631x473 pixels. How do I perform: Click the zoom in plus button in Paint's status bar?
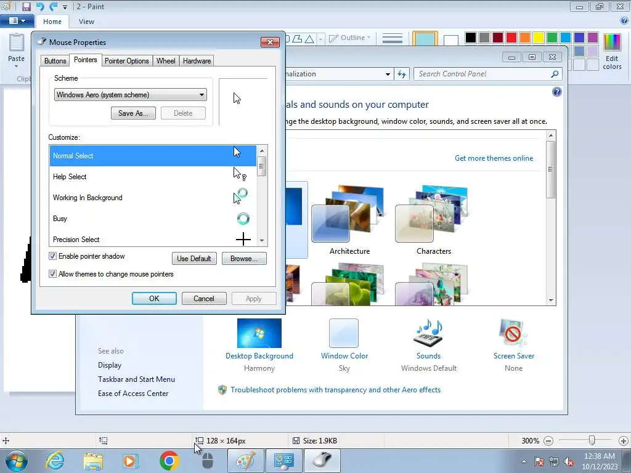(x=624, y=441)
